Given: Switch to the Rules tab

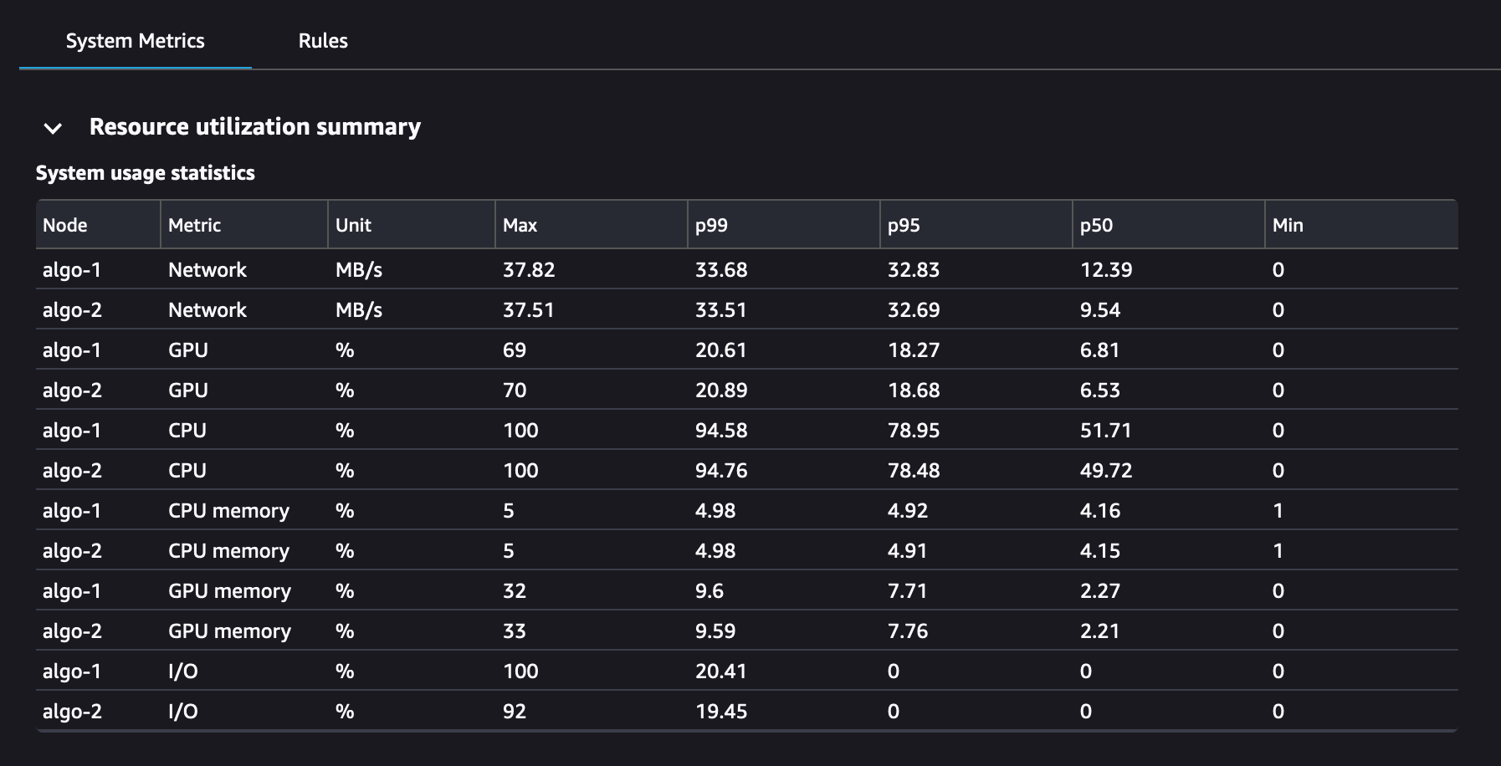Looking at the screenshot, I should click(323, 40).
